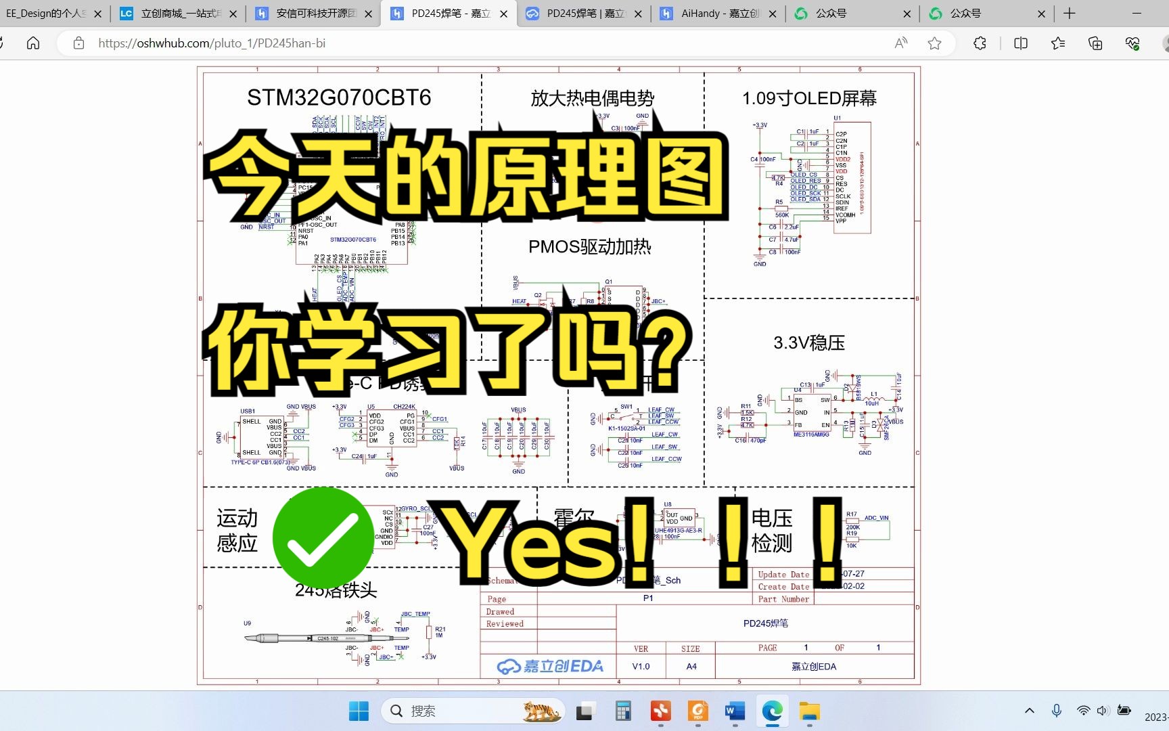Click the STM32G070CBT6 schematic title
Image resolution: width=1169 pixels, height=731 pixels.
pyautogui.click(x=339, y=97)
